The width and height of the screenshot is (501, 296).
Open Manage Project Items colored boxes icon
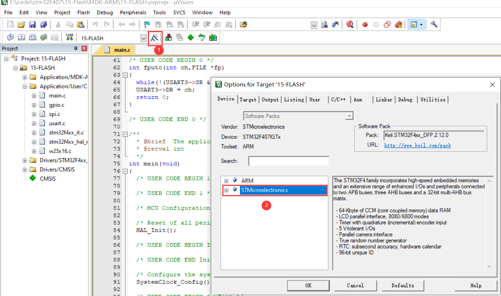coord(169,37)
